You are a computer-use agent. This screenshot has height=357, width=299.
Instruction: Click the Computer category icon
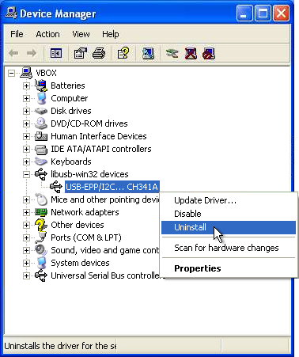click(x=41, y=98)
